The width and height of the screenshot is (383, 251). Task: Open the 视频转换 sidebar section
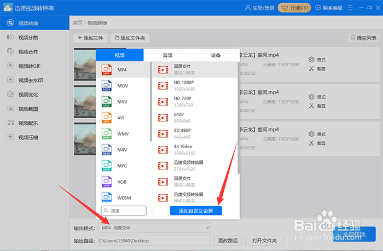pos(34,23)
